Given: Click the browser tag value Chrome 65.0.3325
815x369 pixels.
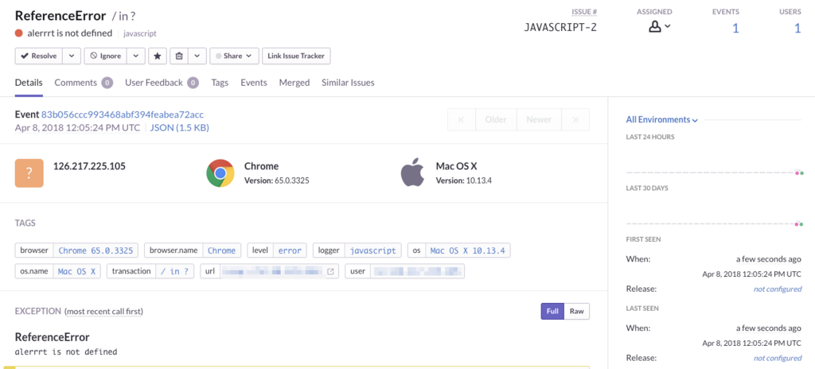Looking at the screenshot, I should coord(96,251).
